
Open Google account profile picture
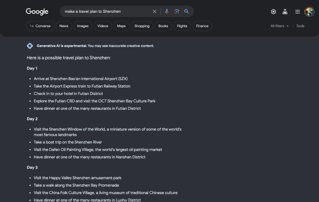309,11
